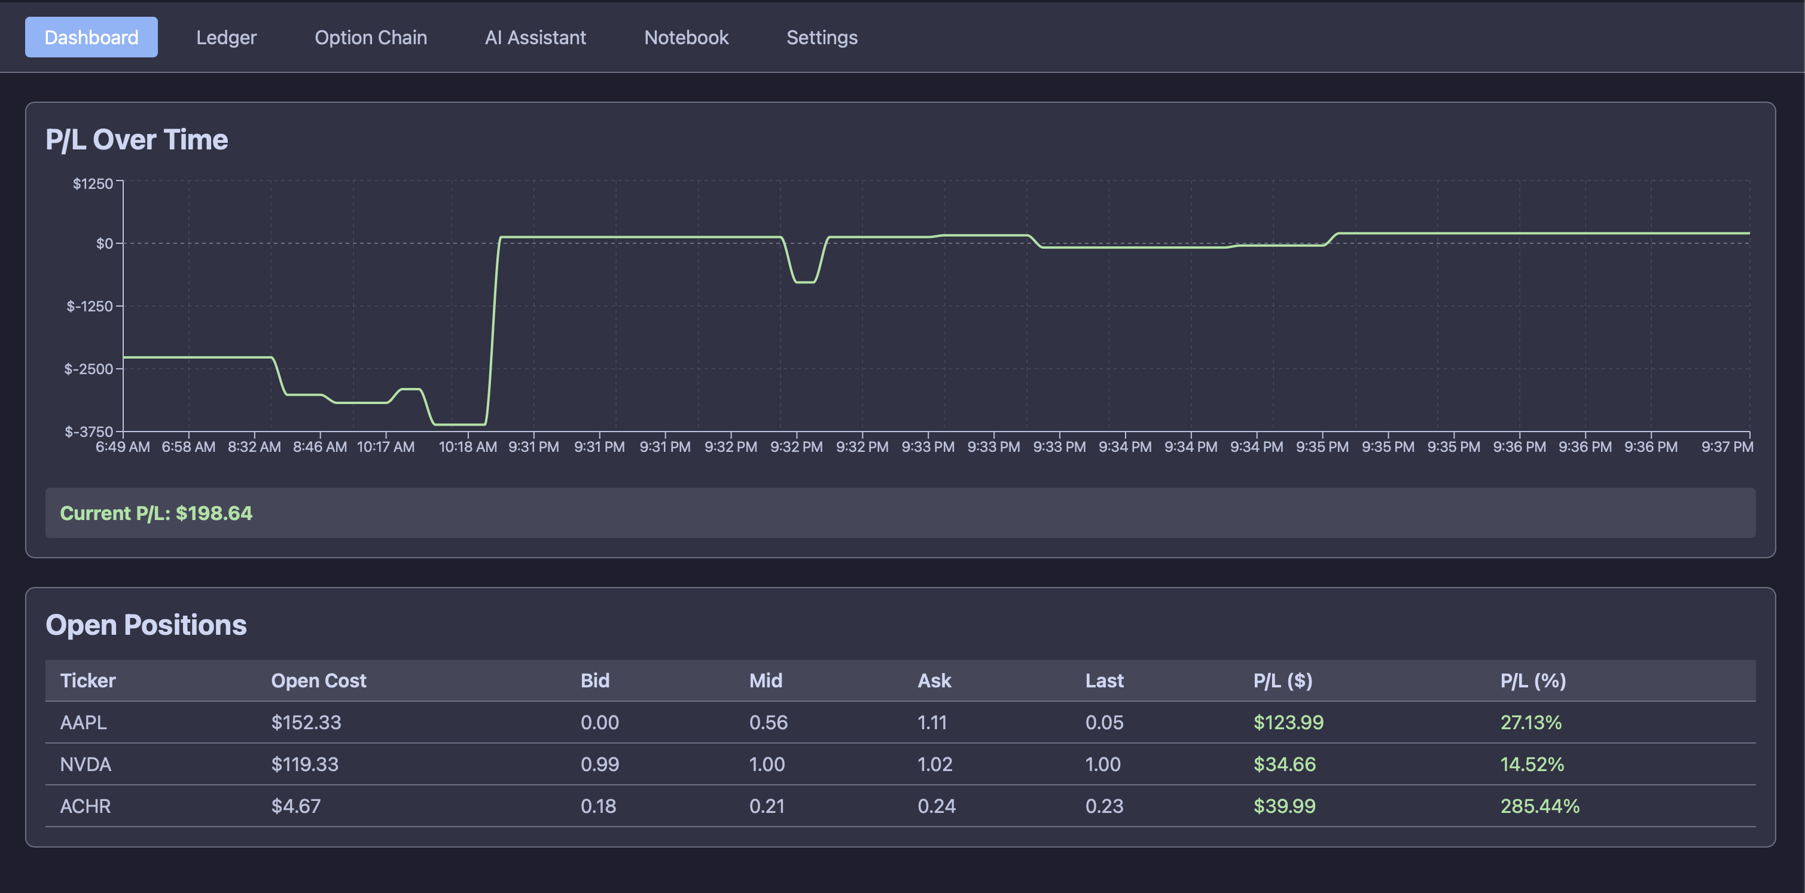Viewport: 1805px width, 893px height.
Task: Click the Open Cost column header
Action: (318, 681)
